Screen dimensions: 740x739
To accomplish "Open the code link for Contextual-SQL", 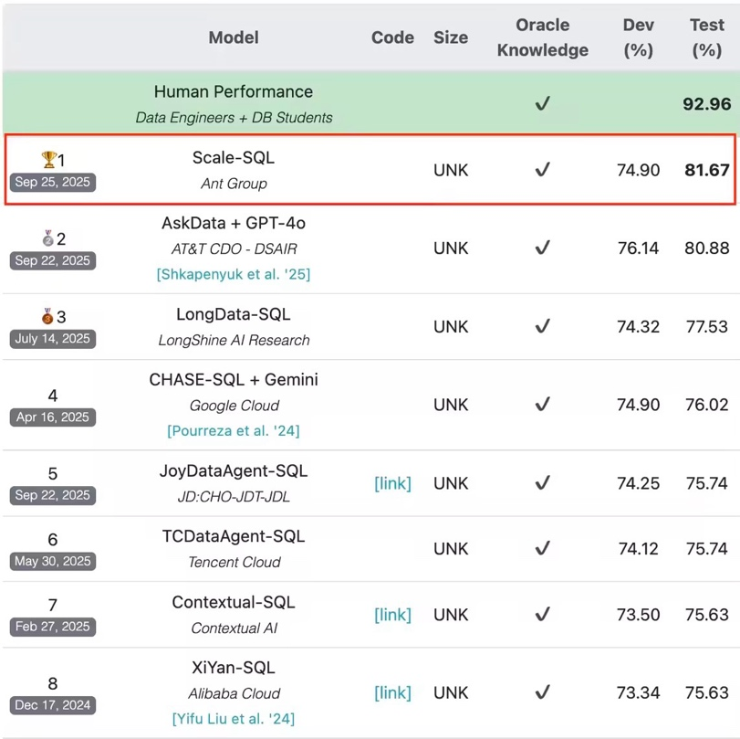I will tap(392, 615).
